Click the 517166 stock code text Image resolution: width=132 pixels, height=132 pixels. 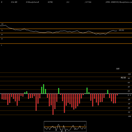(88, 2)
